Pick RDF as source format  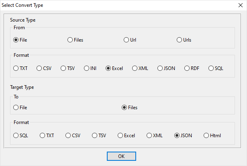(187, 68)
